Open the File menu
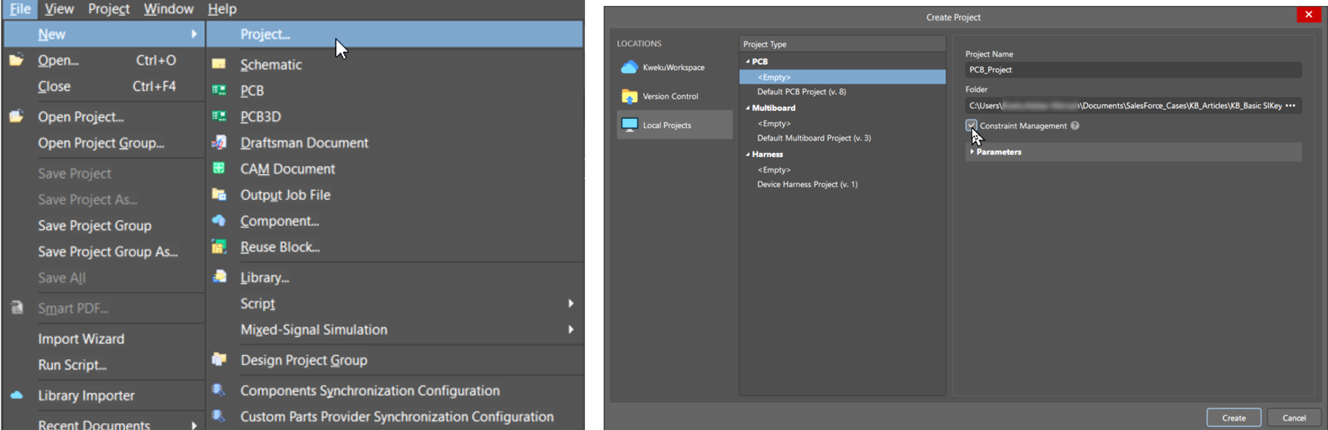 coord(20,9)
